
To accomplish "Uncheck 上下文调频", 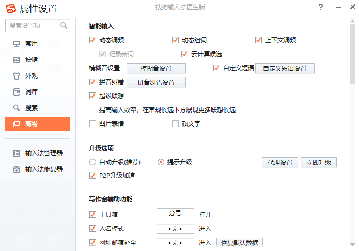I will (x=258, y=40).
